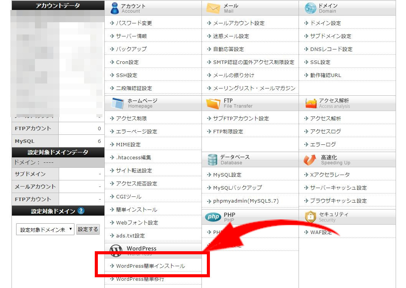The height and width of the screenshot is (288, 406).
Task: Open WAF設定 link
Action: click(x=321, y=232)
